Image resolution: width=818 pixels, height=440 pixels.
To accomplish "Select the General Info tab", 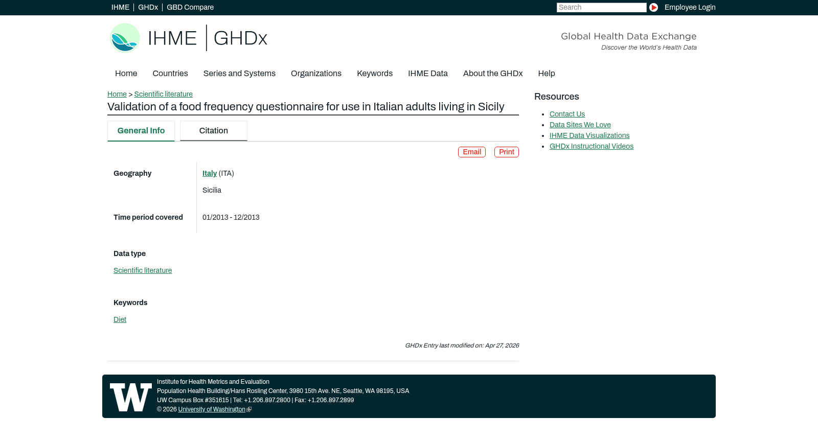I will pyautogui.click(x=141, y=131).
